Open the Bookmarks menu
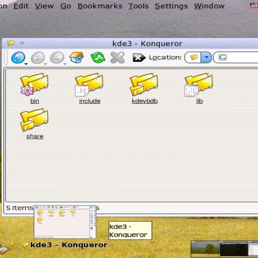 [100, 6]
